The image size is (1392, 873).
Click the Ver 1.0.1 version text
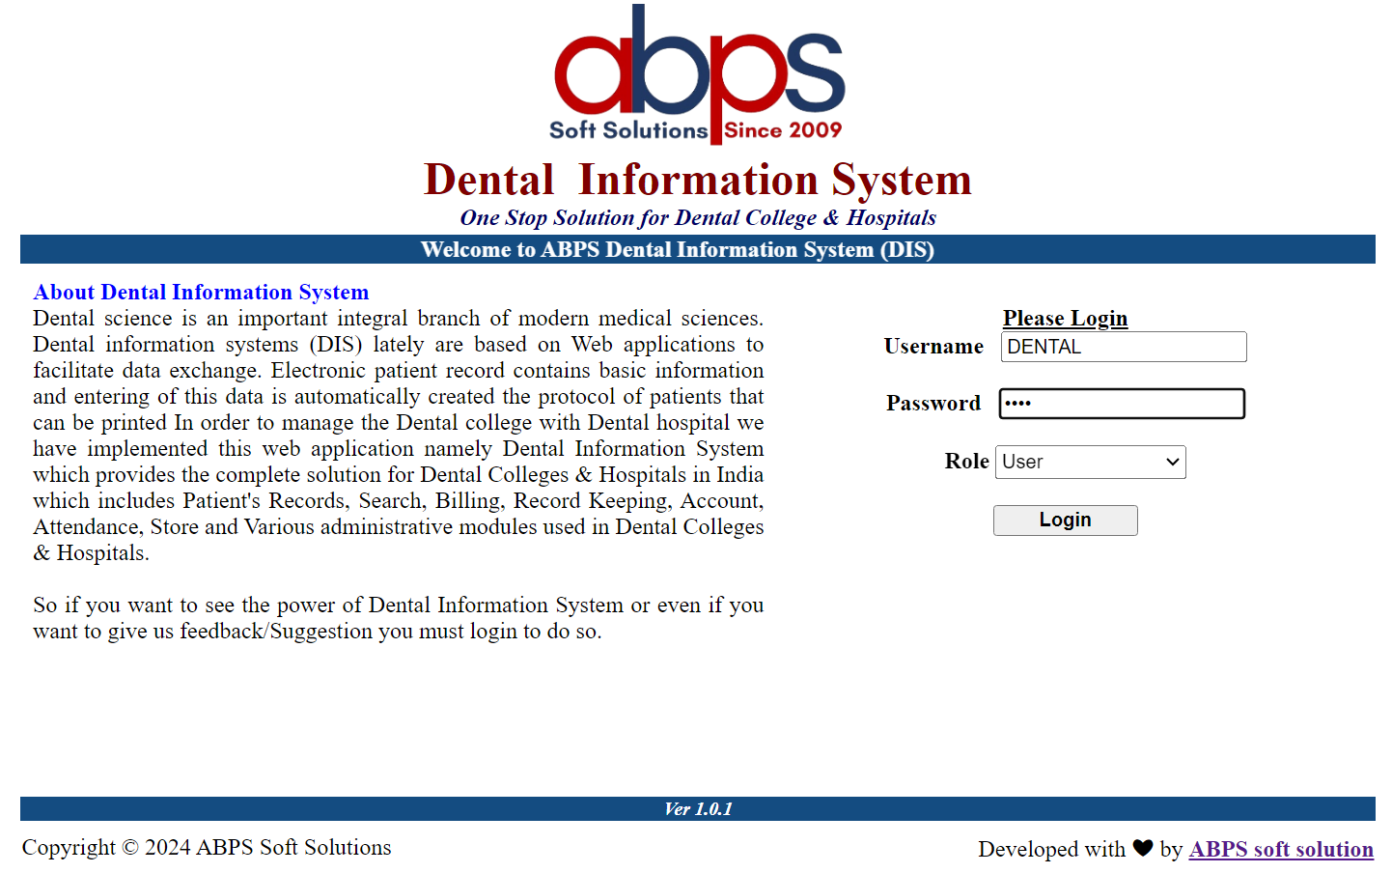pos(698,809)
